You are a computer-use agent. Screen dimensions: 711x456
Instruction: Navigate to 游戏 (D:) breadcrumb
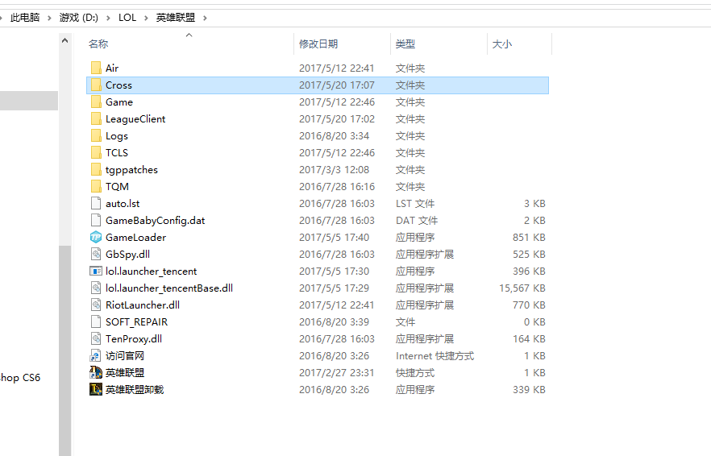[x=79, y=18]
